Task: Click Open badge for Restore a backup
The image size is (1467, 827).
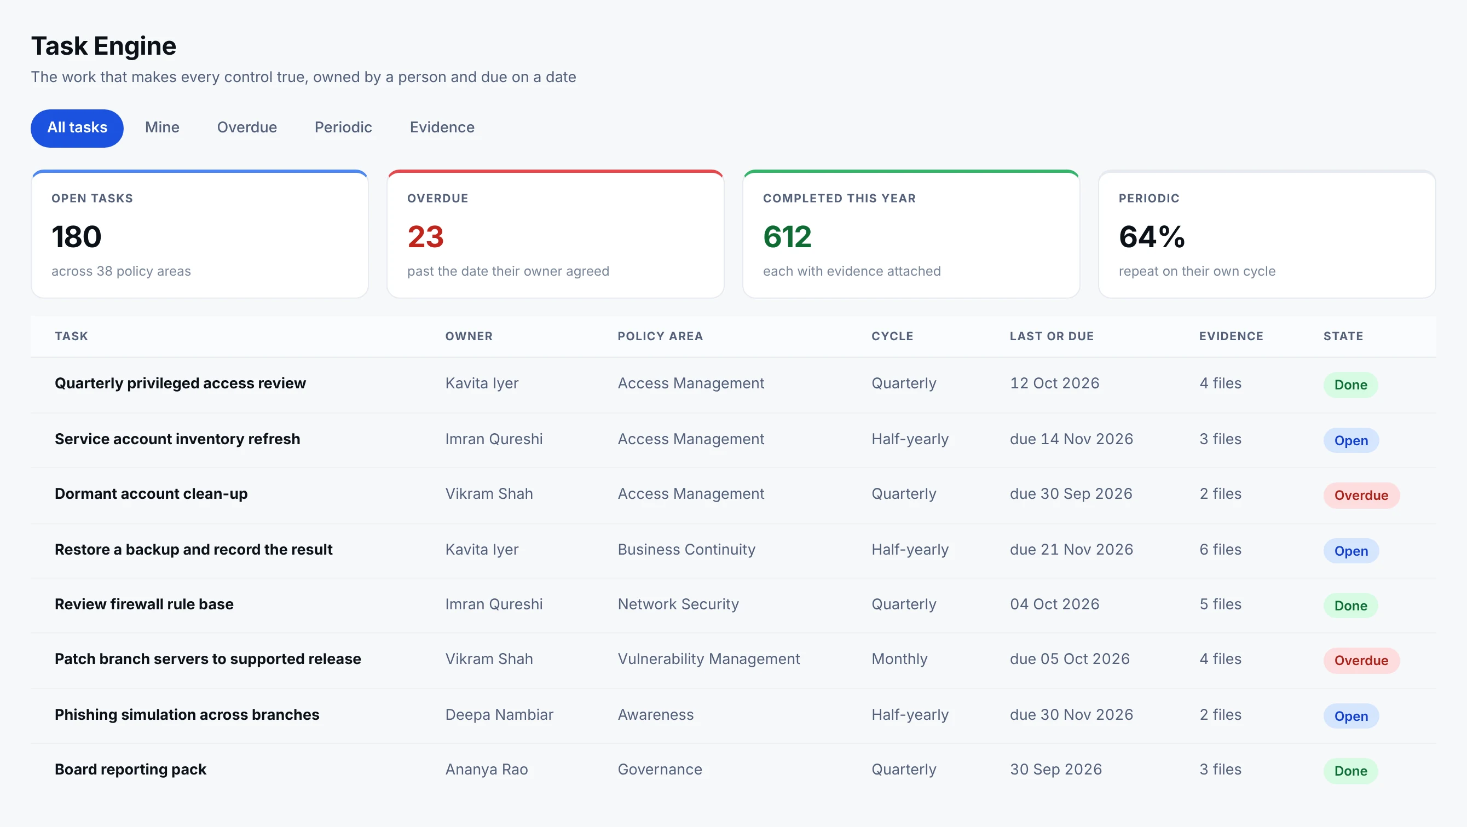Action: [x=1351, y=551]
